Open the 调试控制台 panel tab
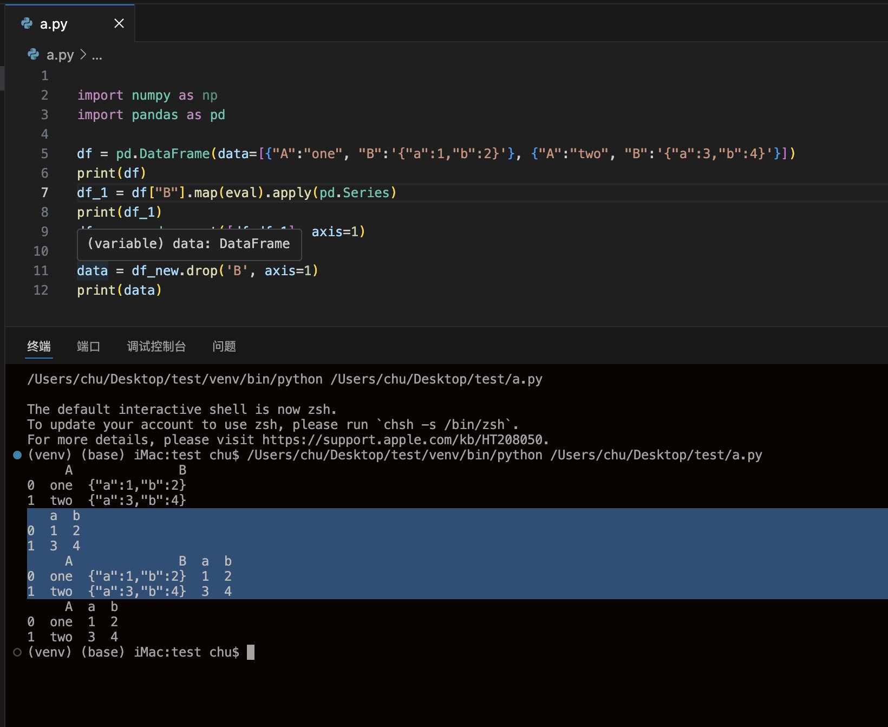This screenshot has height=727, width=888. (x=156, y=346)
